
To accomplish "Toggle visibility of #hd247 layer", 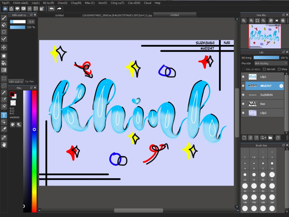I will coord(243,86).
